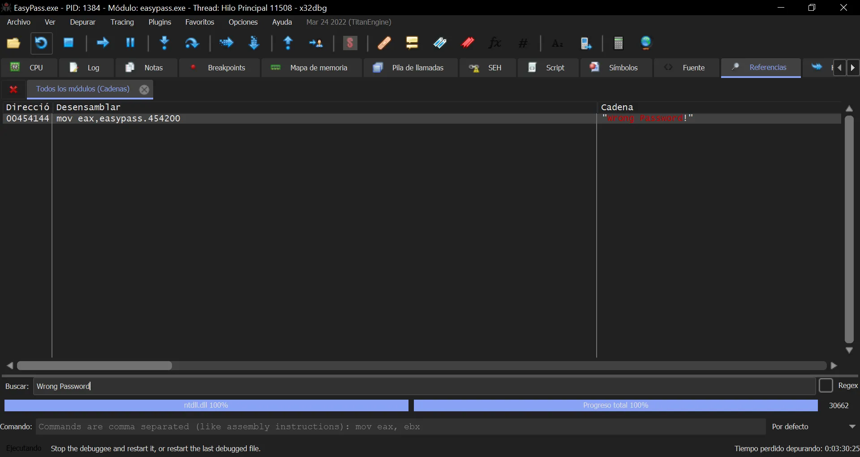Open the functions fx icon
The width and height of the screenshot is (860, 457).
tap(495, 43)
